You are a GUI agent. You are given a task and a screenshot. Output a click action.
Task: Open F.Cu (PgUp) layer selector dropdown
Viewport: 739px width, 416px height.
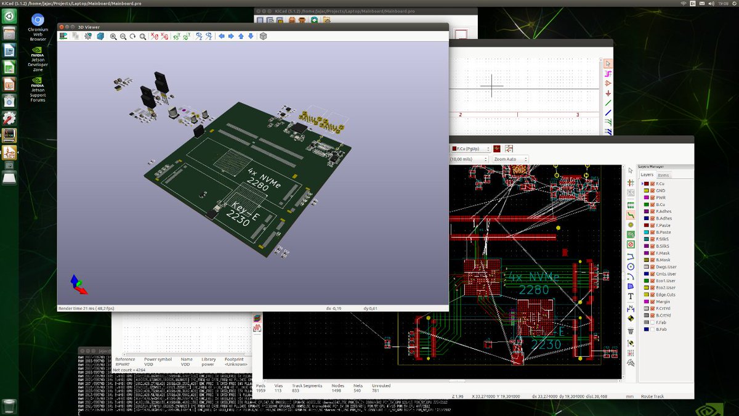(x=471, y=149)
